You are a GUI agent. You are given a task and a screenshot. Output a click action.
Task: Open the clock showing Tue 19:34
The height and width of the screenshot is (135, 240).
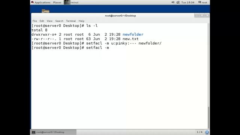coord(187,3)
